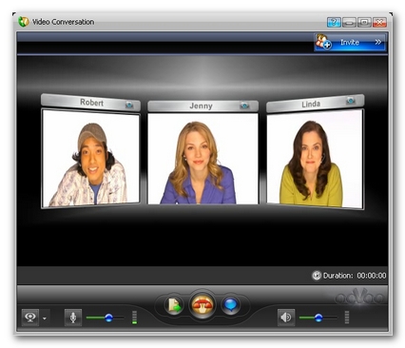Expand the Invite panel double chevron
This screenshot has height=348, width=405.
(x=377, y=42)
